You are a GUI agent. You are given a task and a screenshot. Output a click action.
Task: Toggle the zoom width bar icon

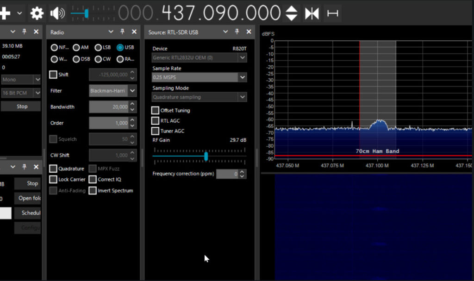332,13
